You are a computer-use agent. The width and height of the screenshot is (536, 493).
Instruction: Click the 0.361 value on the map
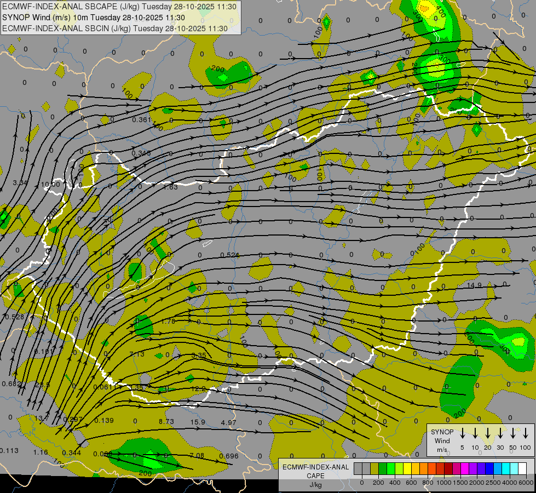141,119
